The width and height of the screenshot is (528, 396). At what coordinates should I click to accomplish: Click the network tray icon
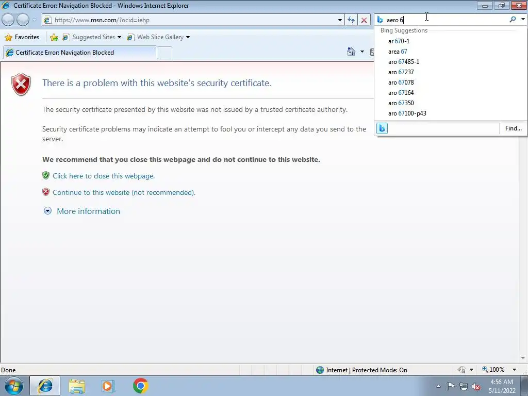(x=464, y=386)
